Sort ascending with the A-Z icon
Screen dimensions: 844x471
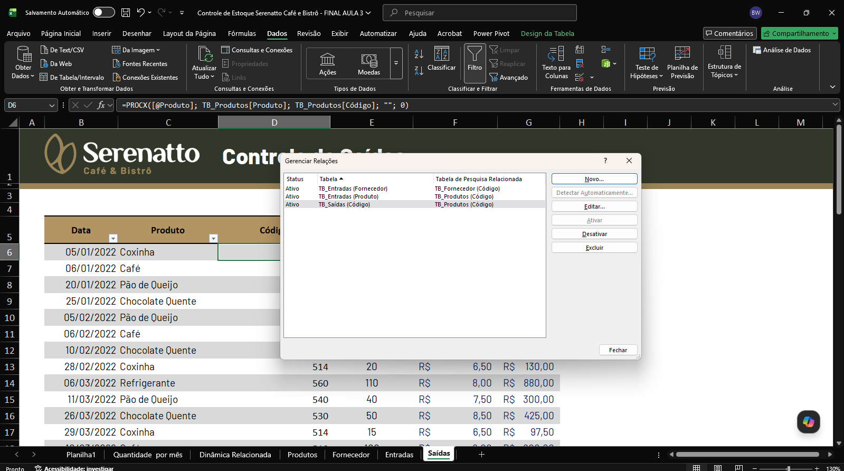coord(419,53)
